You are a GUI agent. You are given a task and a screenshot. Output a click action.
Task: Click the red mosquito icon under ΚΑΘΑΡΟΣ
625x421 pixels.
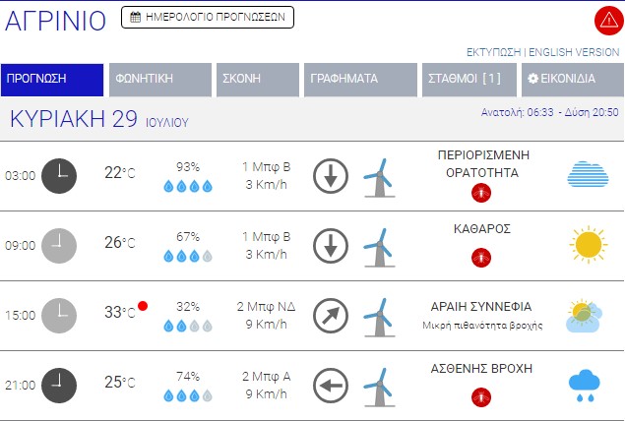click(x=481, y=257)
